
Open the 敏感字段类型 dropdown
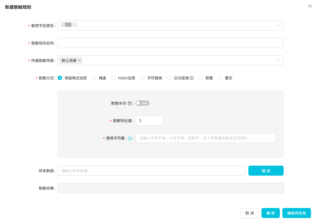[170, 26]
